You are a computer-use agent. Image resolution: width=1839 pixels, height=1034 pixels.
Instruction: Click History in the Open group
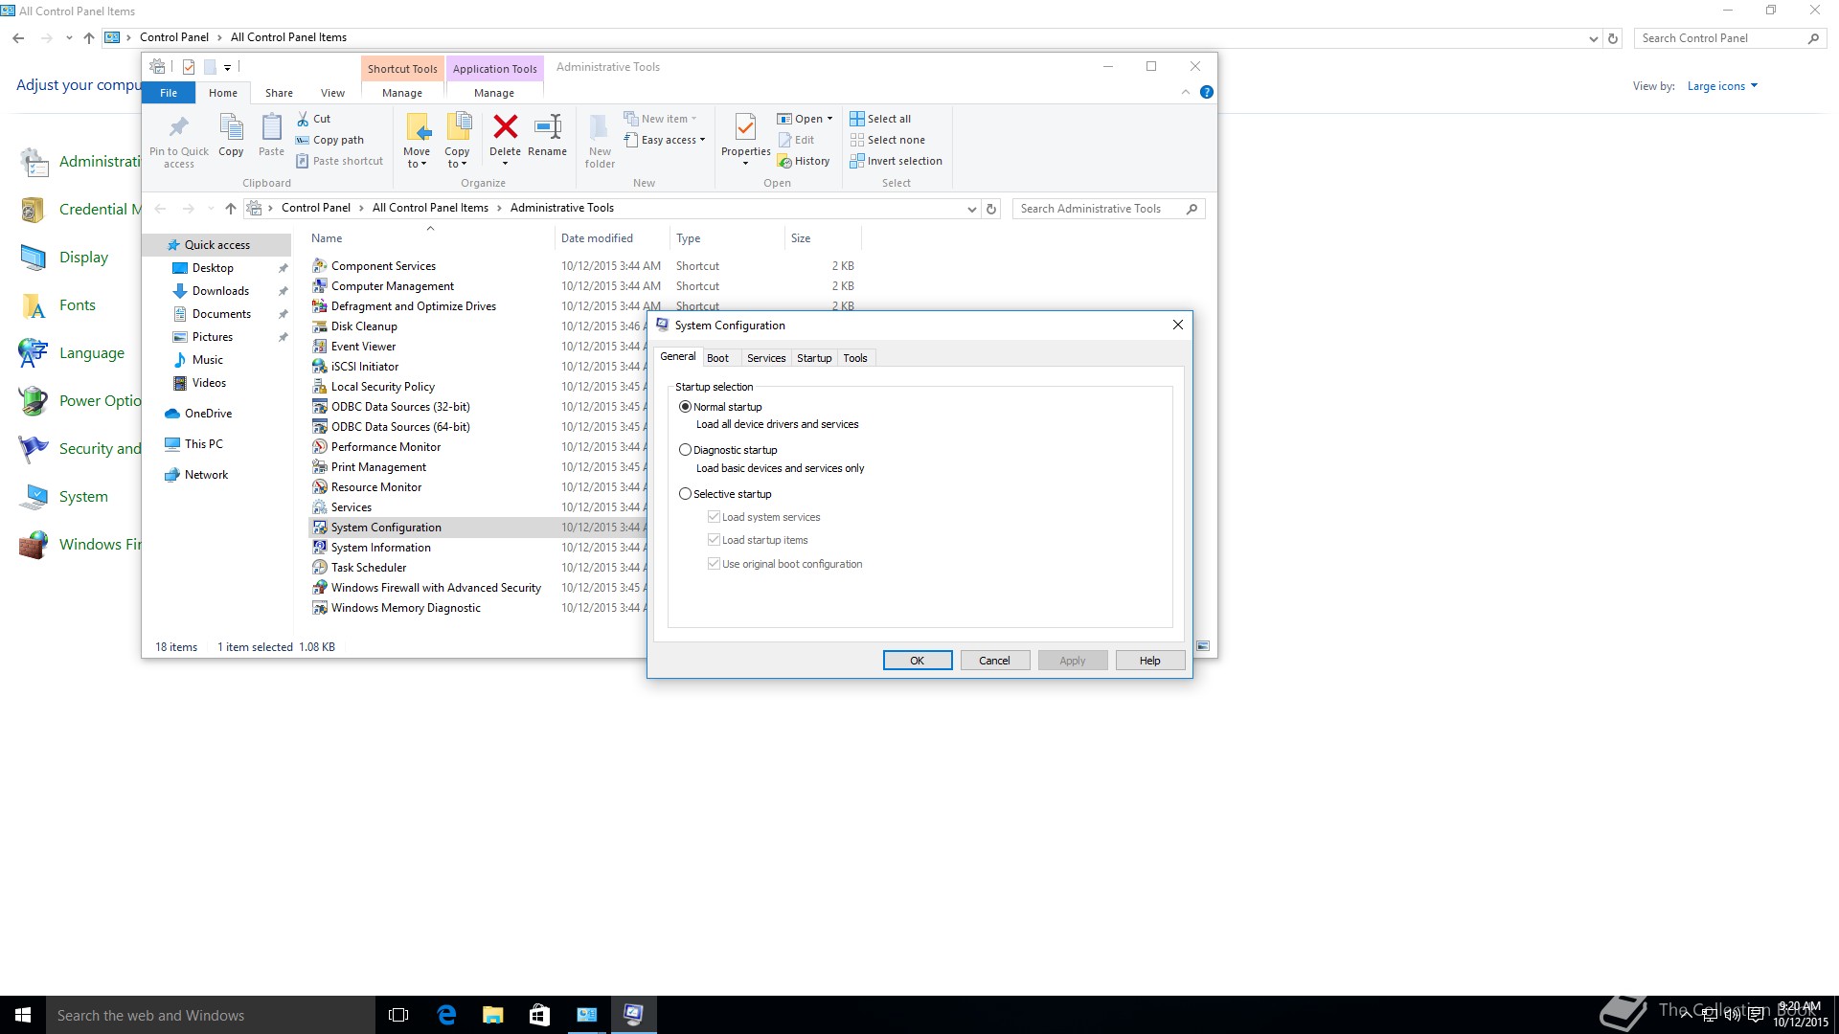pos(804,161)
